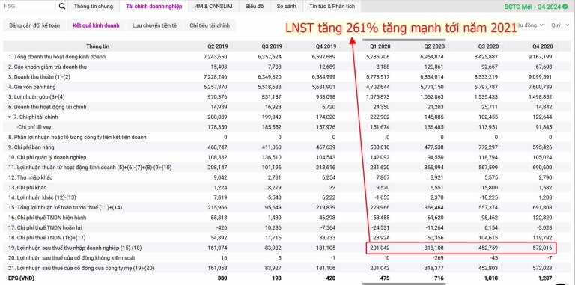Show the Bảng cân đối kế toán report
Image resolution: width=575 pixels, height=285 pixels.
pyautogui.click(x=34, y=25)
